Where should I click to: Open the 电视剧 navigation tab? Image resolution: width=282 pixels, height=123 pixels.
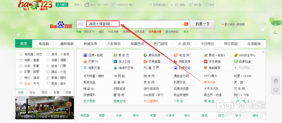point(44,44)
